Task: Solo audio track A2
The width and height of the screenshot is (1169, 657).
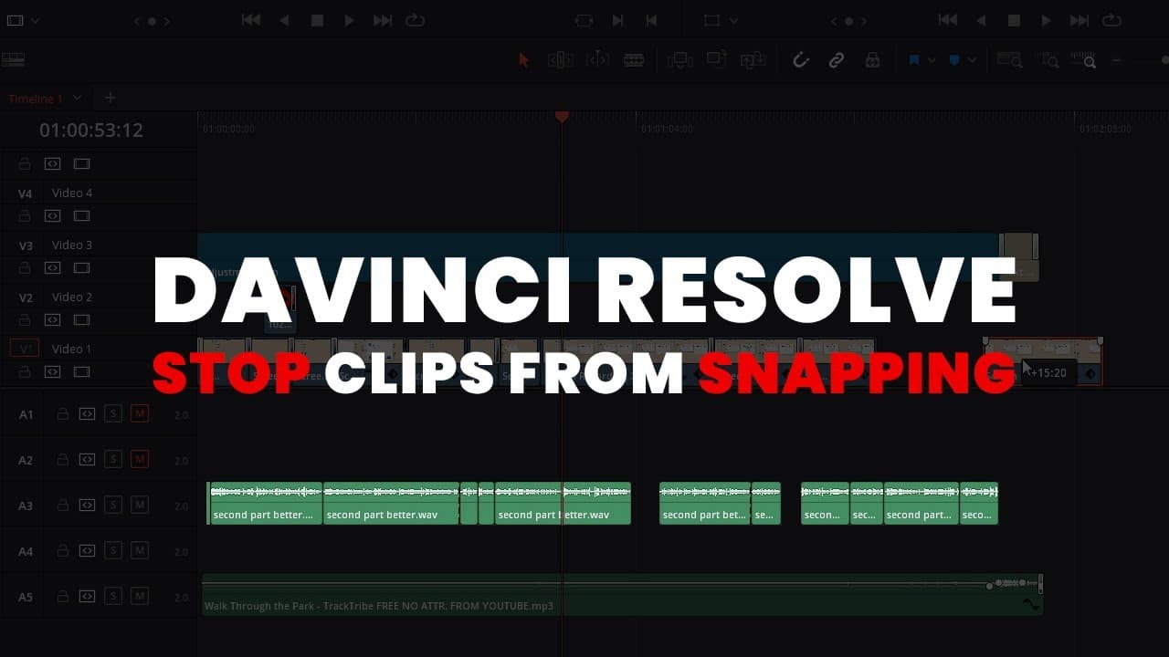Action: (113, 459)
